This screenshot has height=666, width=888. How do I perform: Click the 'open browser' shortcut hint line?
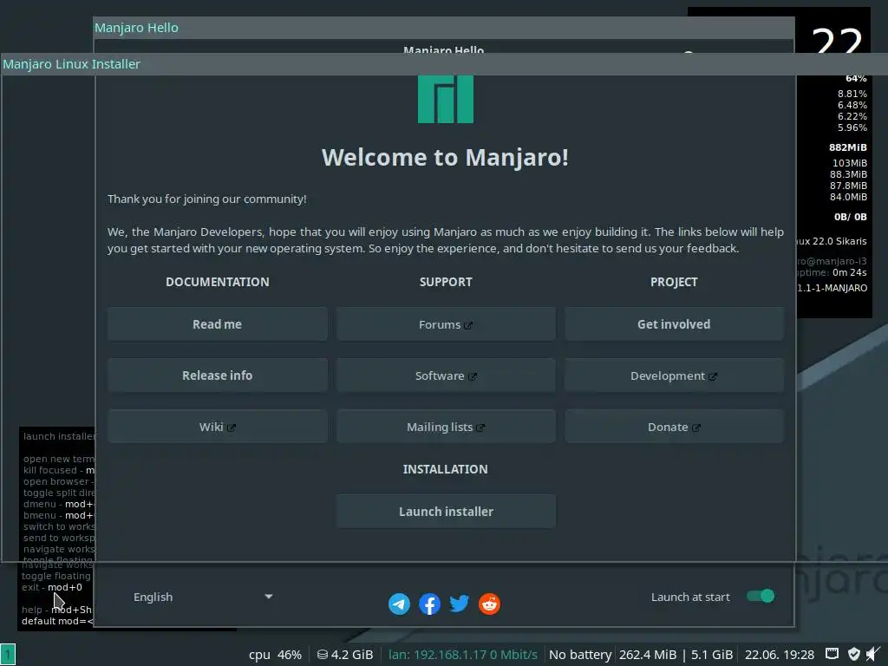tap(59, 481)
